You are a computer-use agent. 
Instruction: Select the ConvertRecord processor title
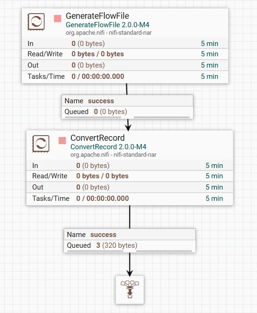98,138
